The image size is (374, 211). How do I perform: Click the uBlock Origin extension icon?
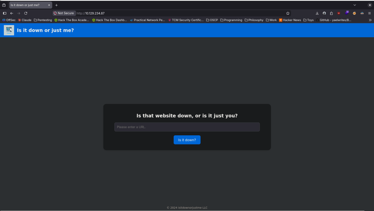coord(339,13)
